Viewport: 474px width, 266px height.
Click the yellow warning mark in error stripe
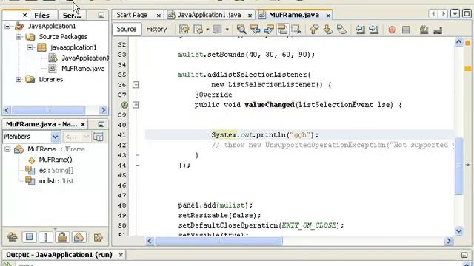(x=467, y=69)
